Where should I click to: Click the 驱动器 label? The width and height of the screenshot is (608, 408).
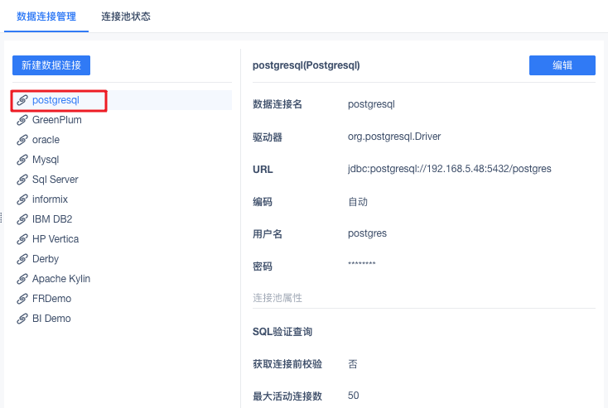tap(268, 137)
